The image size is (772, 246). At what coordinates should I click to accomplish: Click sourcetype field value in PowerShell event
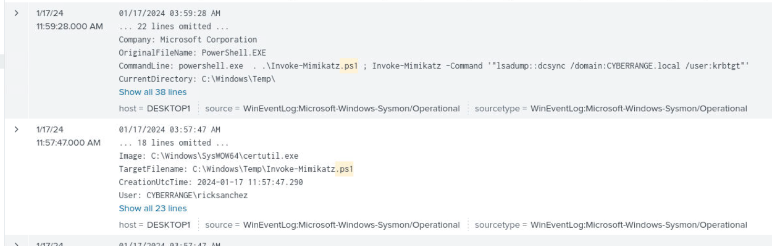click(x=638, y=109)
